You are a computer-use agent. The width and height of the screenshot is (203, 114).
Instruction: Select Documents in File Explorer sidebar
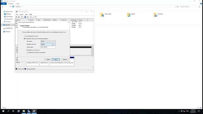coord(9,19)
